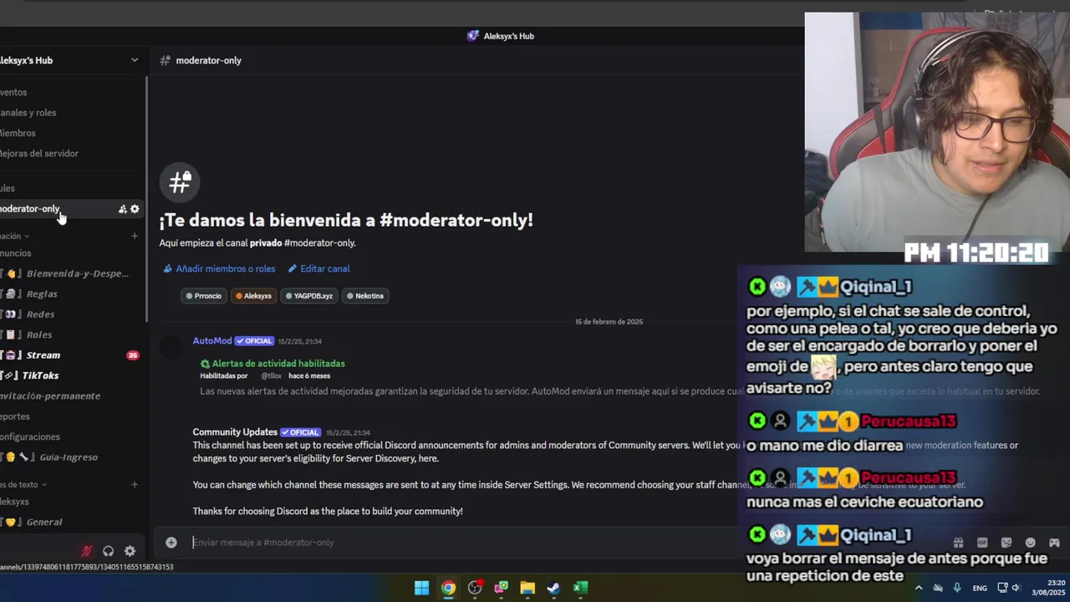Select the Aleksyxs member chip

pos(253,295)
